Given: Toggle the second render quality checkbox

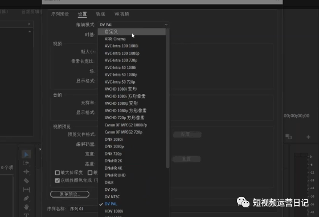Looking at the screenshot, I should point(90,173).
